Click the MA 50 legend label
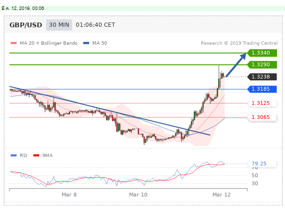Viewport: 285px width, 212px height. 99,43
